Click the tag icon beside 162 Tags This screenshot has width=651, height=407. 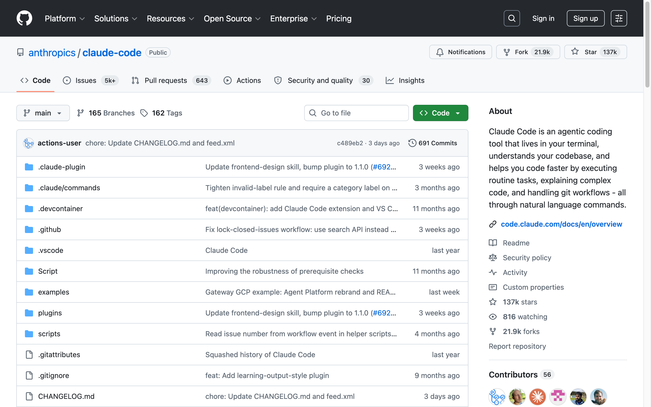(144, 113)
